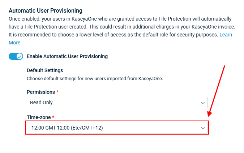Click the Time-zone field label
The image size is (244, 153).
coord(39,117)
